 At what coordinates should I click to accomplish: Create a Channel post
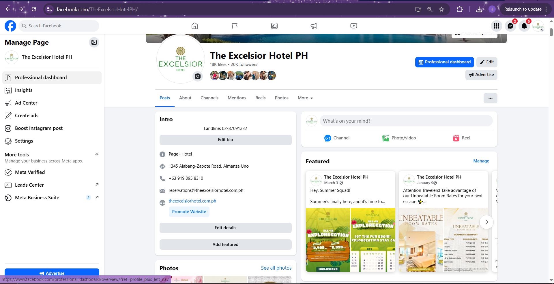point(337,138)
